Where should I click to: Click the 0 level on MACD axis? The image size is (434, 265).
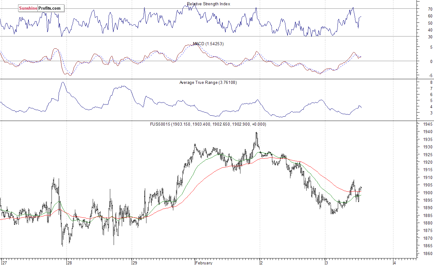click(431, 61)
